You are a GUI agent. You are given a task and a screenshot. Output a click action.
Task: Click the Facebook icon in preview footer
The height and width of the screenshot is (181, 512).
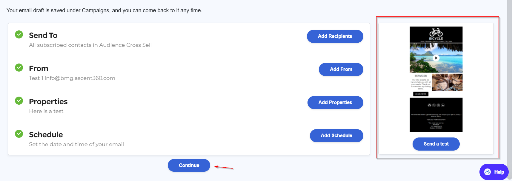click(x=430, y=105)
